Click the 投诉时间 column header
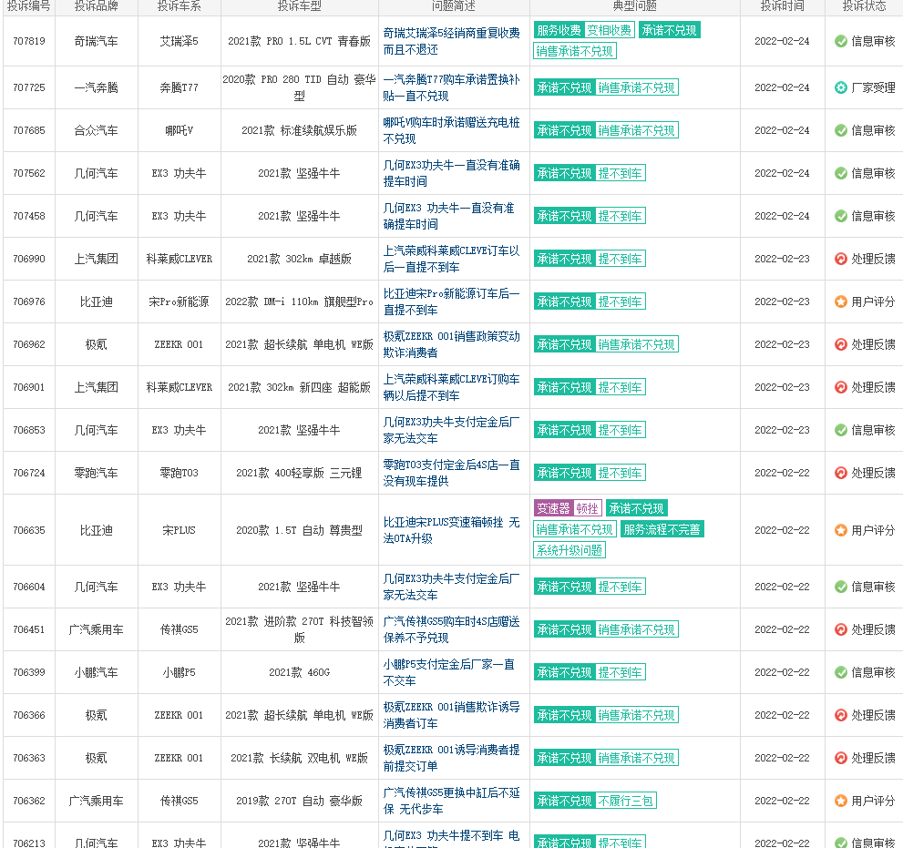This screenshot has height=848, width=903. click(x=782, y=6)
